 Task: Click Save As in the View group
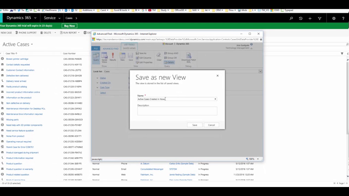point(141,53)
